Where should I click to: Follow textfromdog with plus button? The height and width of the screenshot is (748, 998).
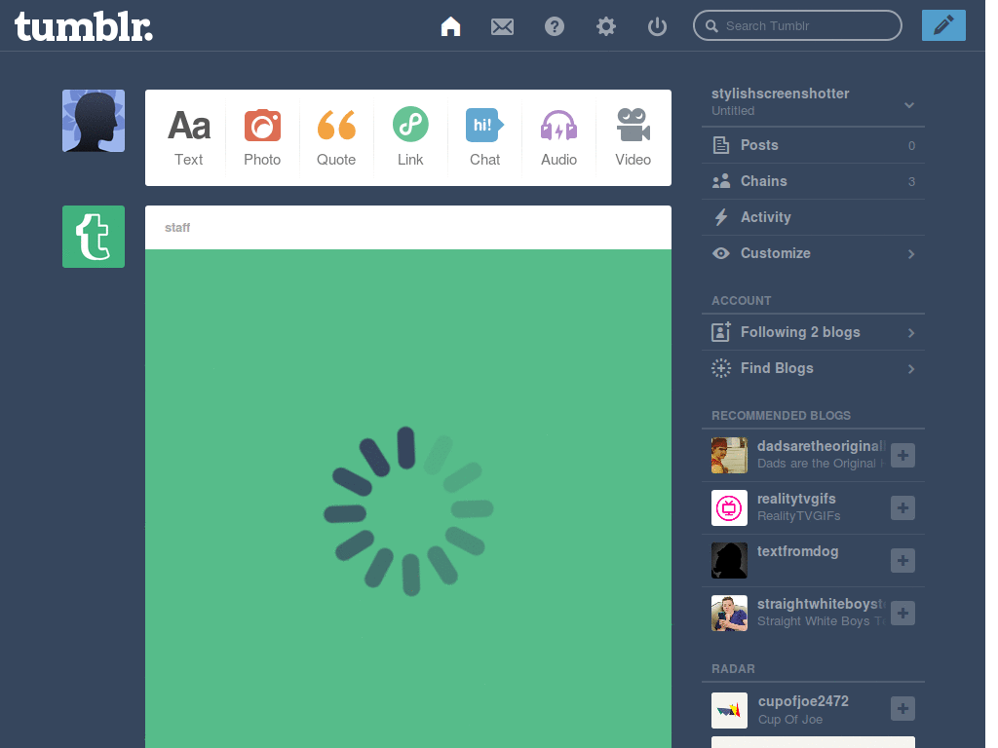pyautogui.click(x=902, y=561)
